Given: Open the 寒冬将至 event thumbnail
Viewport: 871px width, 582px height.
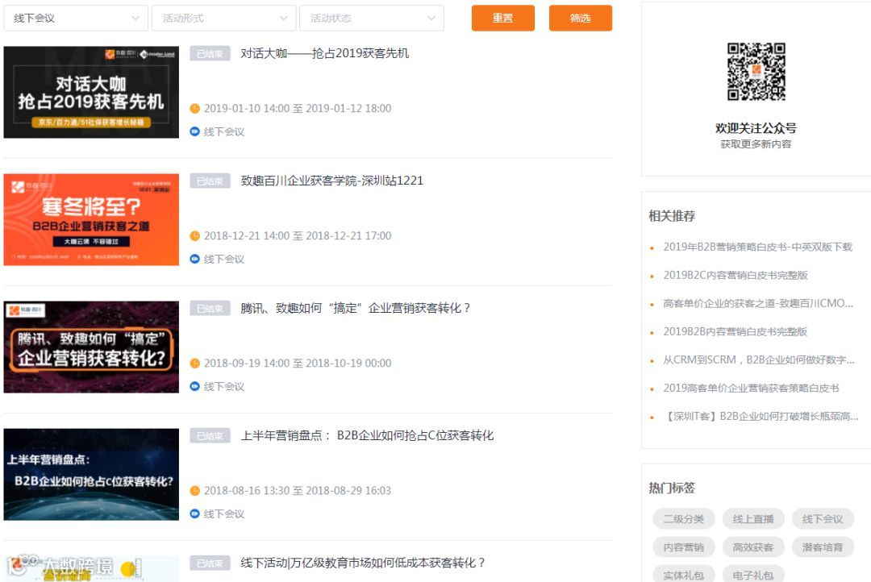Looking at the screenshot, I should click(91, 219).
